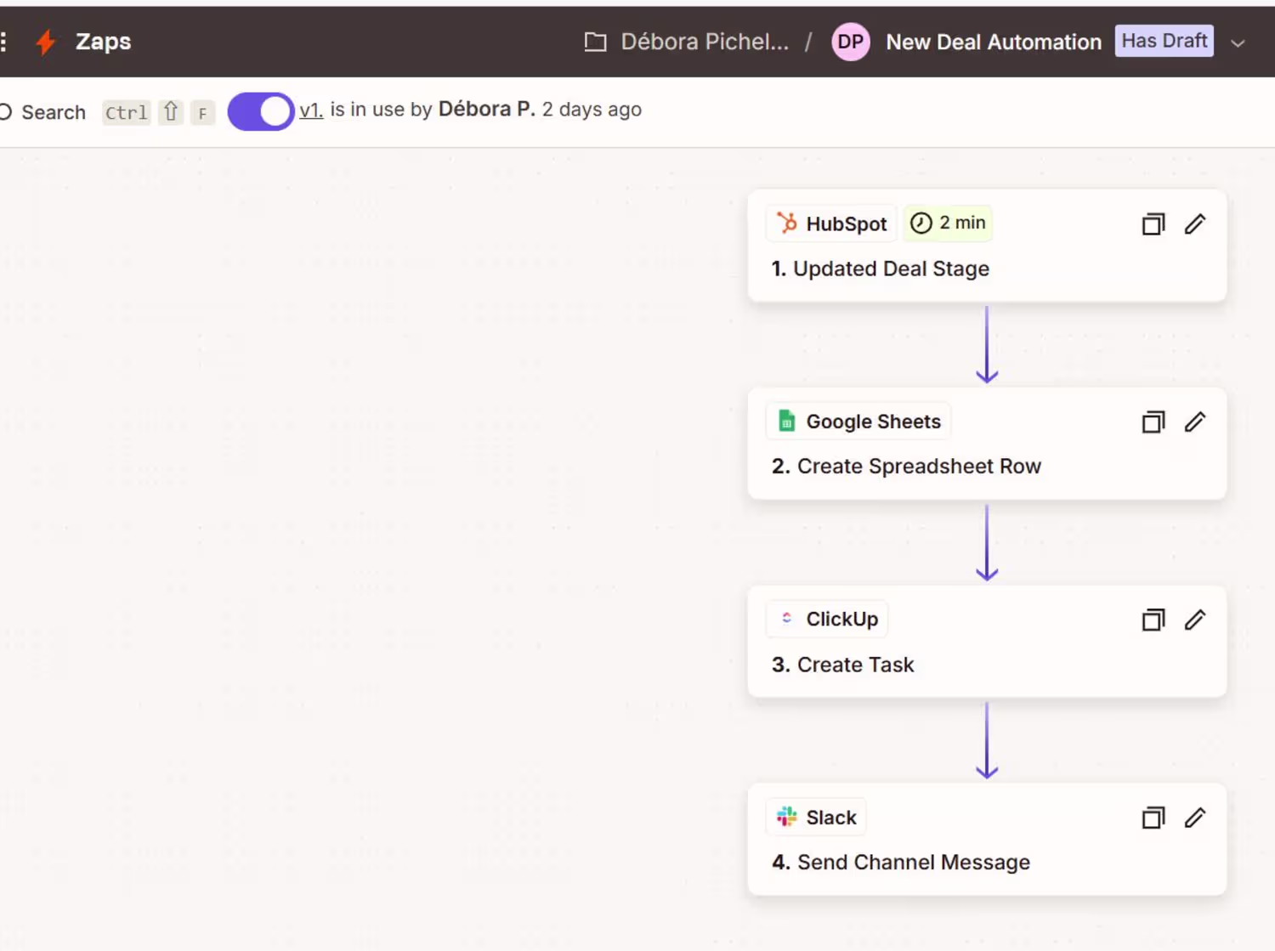The image size is (1275, 951).
Task: Duplicate the Slack Send Channel Message step
Action: click(x=1153, y=818)
